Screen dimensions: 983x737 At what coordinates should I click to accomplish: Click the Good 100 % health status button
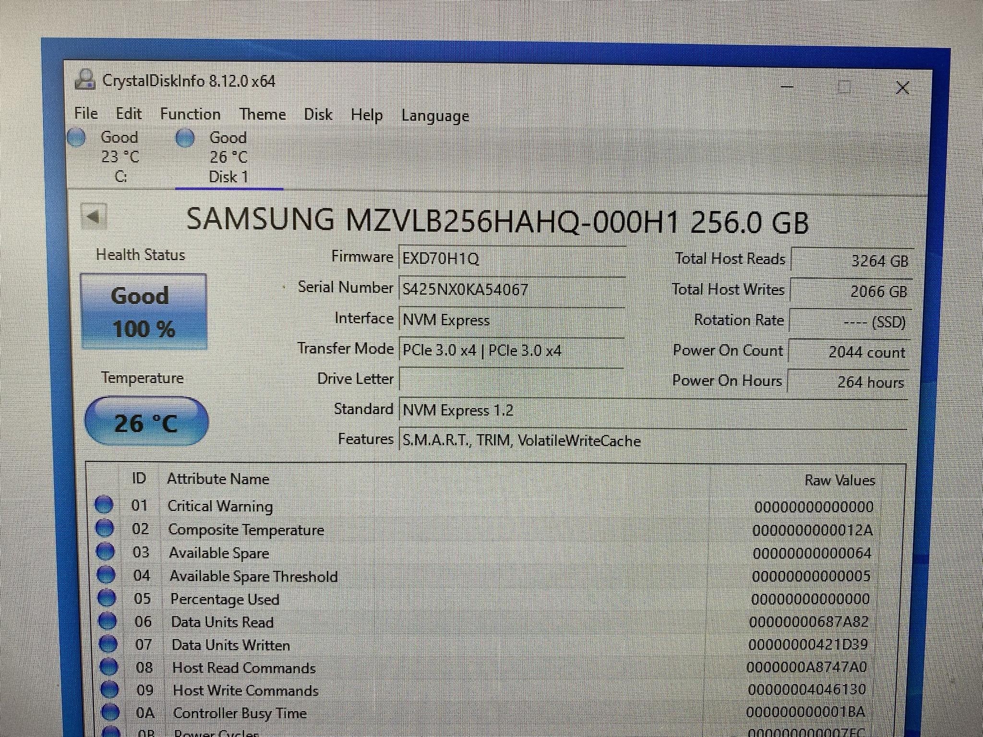pos(144,311)
